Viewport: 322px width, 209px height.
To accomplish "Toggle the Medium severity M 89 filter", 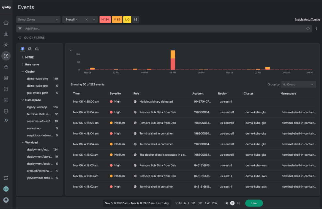I will pyautogui.click(x=117, y=20).
